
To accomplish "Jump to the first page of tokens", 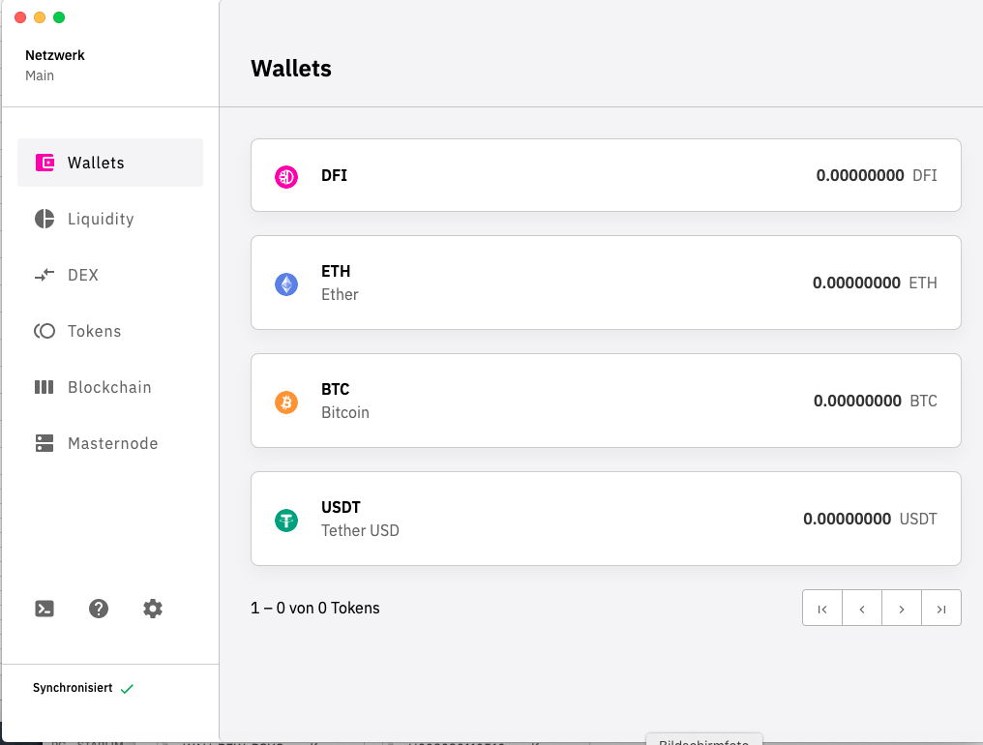I will [x=822, y=609].
